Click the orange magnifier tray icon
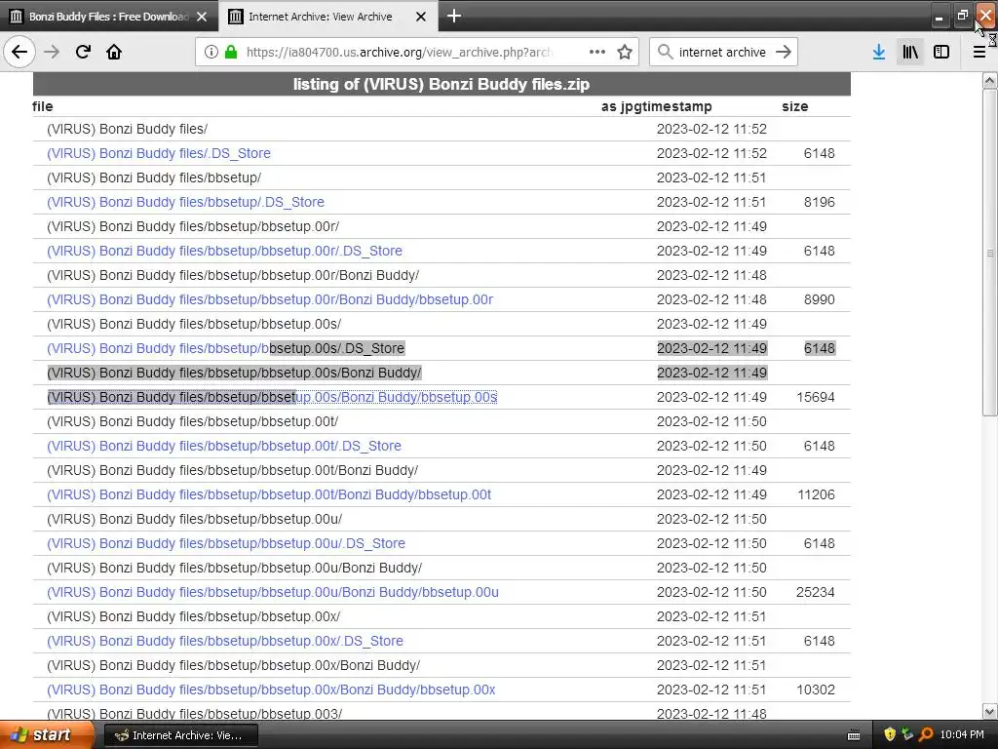998x749 pixels. point(926,735)
